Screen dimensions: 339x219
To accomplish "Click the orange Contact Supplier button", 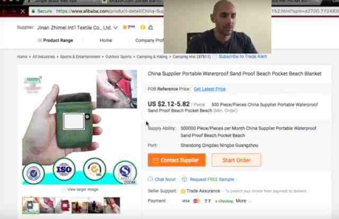I will coord(176,160).
